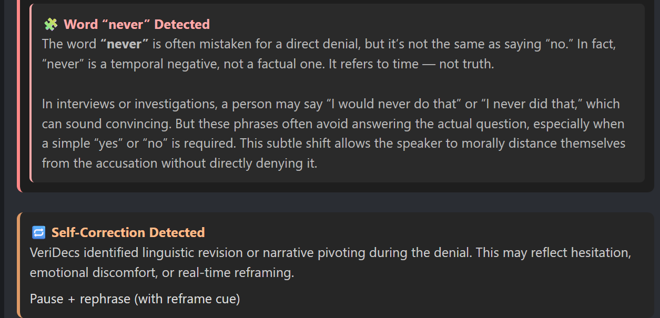Click the word "VeriDecs" in the description
This screenshot has width=660, height=318.
(x=56, y=252)
